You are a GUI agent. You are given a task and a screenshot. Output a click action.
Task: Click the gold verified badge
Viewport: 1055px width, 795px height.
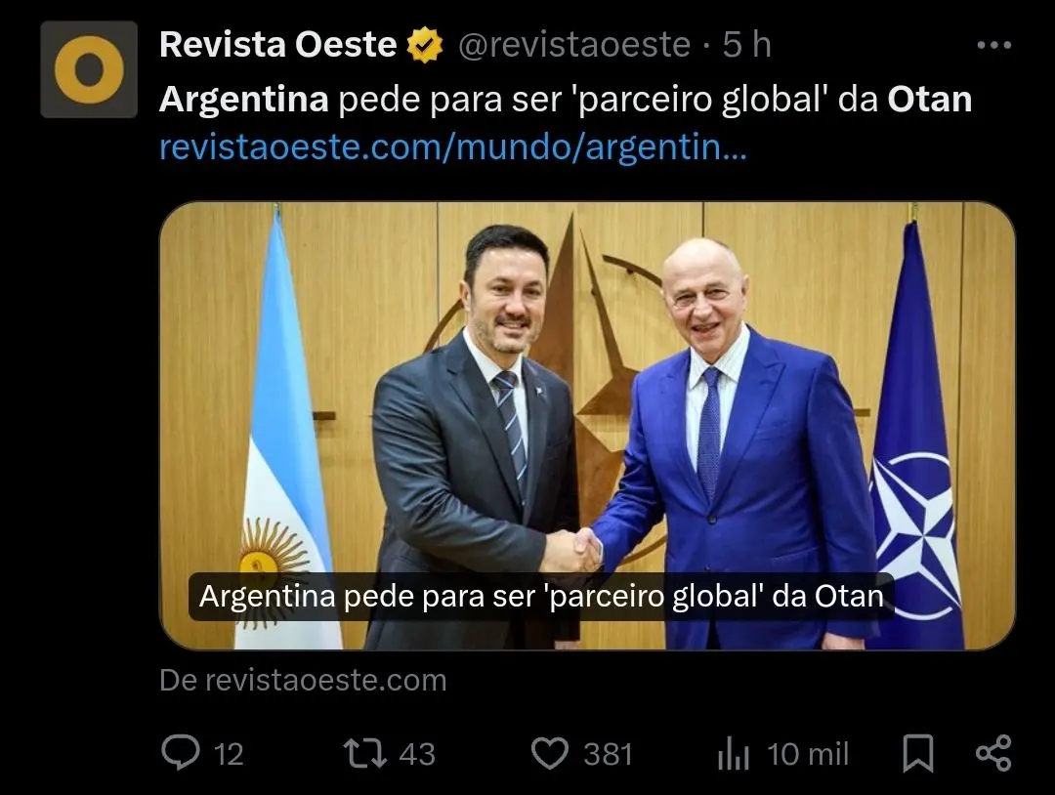click(x=425, y=45)
